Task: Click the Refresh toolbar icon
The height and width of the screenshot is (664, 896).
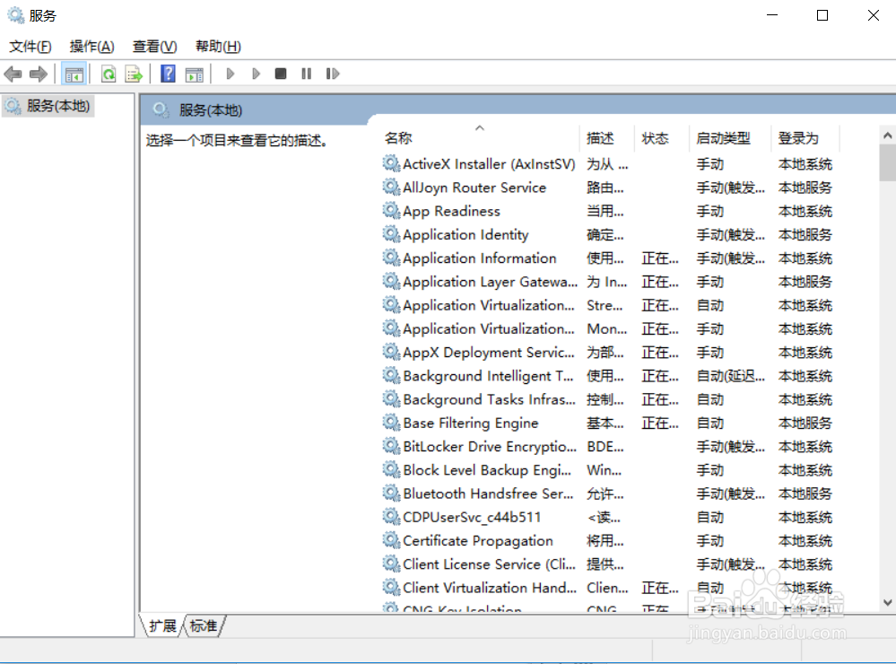Action: click(109, 74)
